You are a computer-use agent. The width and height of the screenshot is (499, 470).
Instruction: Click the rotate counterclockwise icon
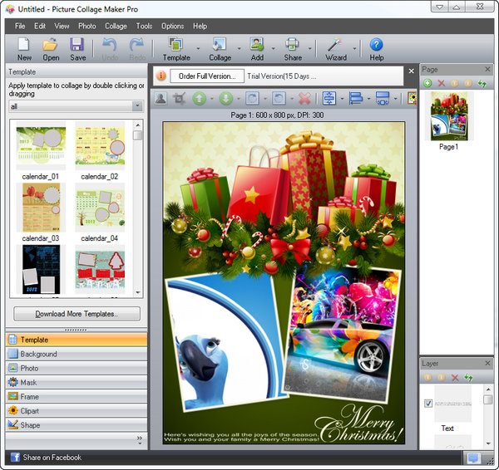[x=279, y=99]
